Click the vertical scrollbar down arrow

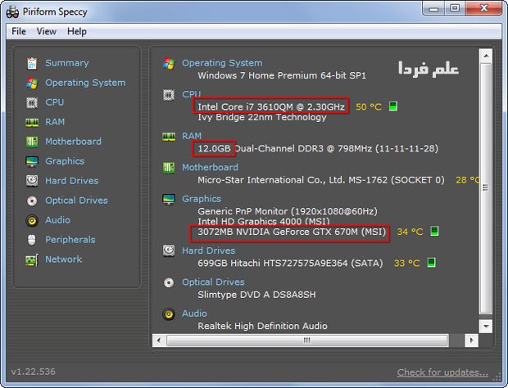click(486, 326)
